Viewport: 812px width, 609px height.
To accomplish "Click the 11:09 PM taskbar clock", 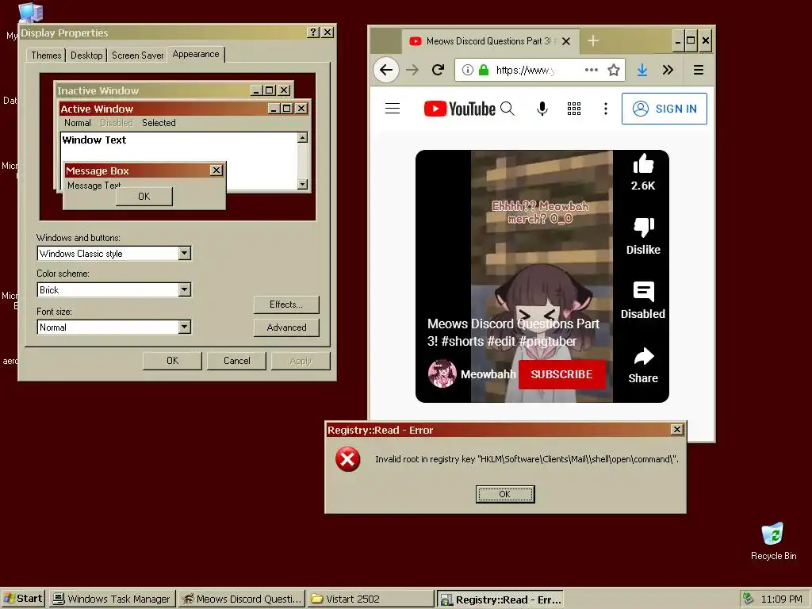I will click(x=781, y=599).
